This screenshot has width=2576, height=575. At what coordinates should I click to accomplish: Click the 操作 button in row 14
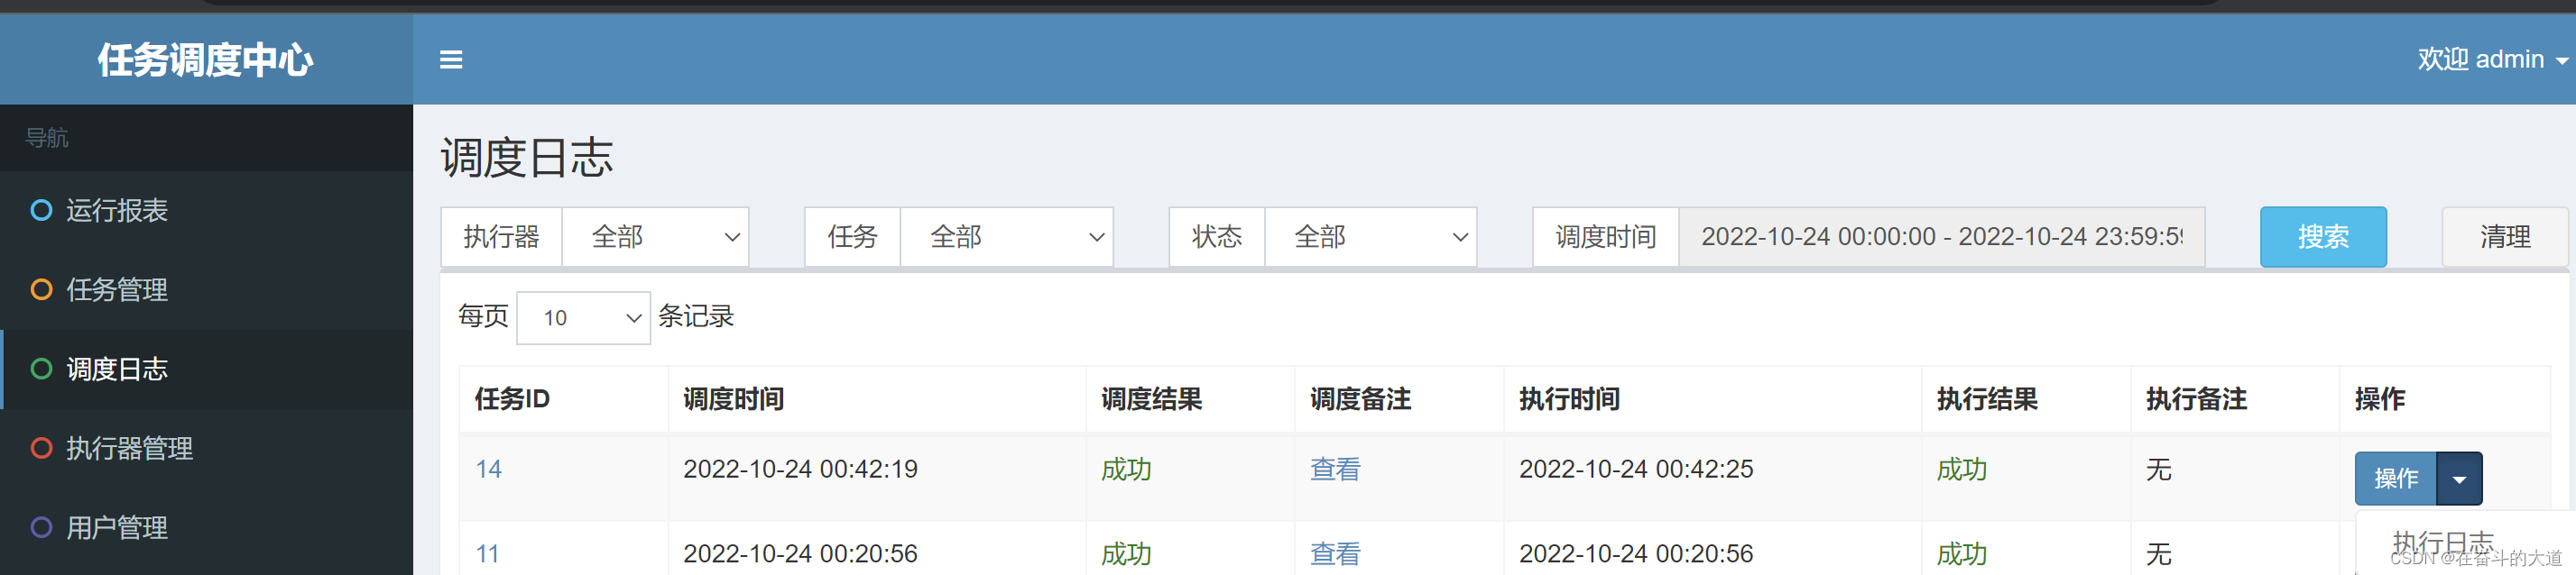[2396, 479]
